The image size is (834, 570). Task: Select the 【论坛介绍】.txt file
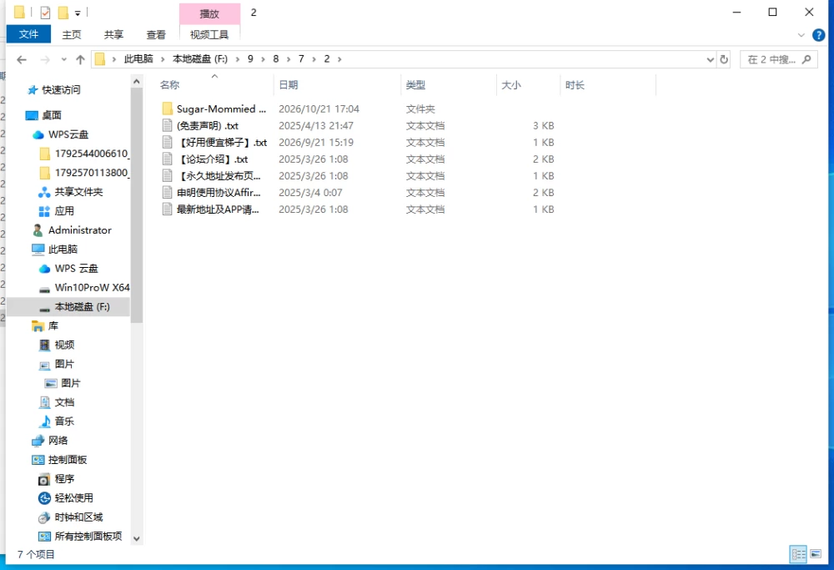click(205, 159)
